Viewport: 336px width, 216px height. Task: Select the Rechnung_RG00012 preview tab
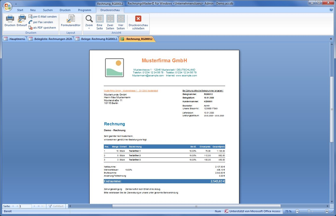tap(137, 39)
